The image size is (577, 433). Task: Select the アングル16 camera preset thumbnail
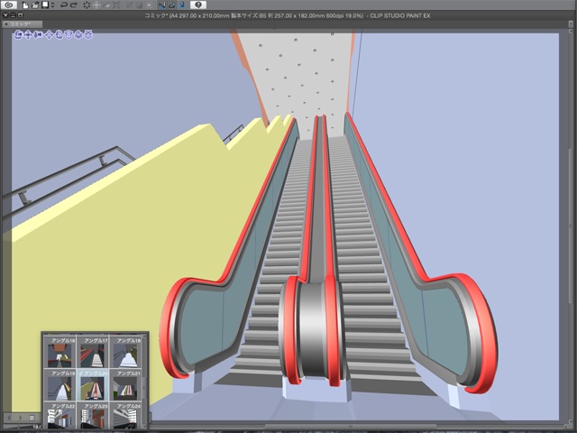click(60, 353)
